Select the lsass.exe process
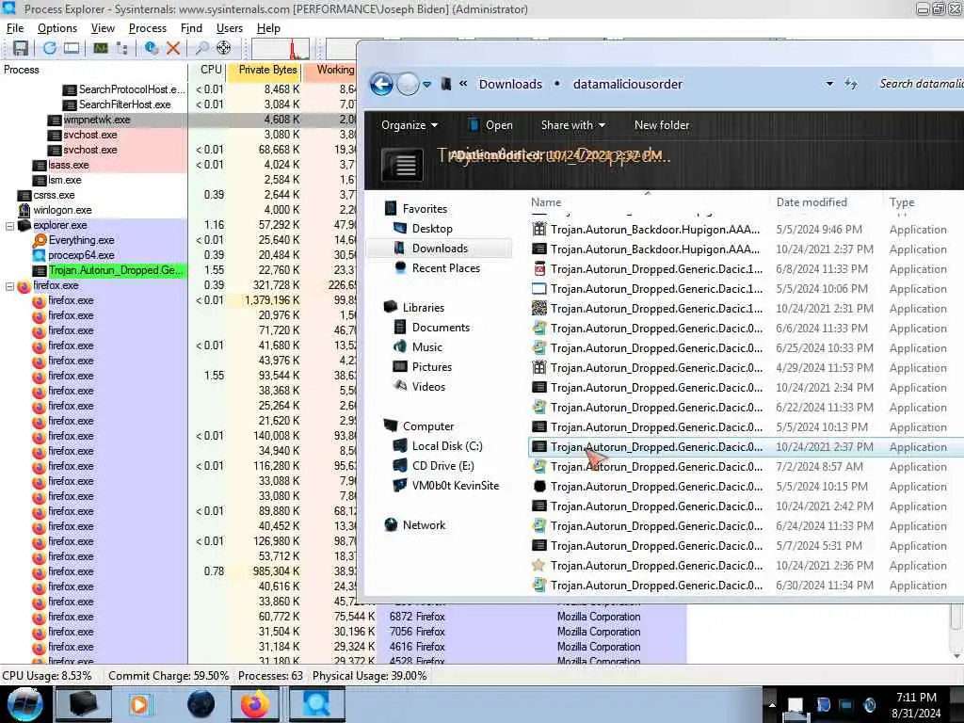Screen dimensions: 964x723 tap(68, 166)
